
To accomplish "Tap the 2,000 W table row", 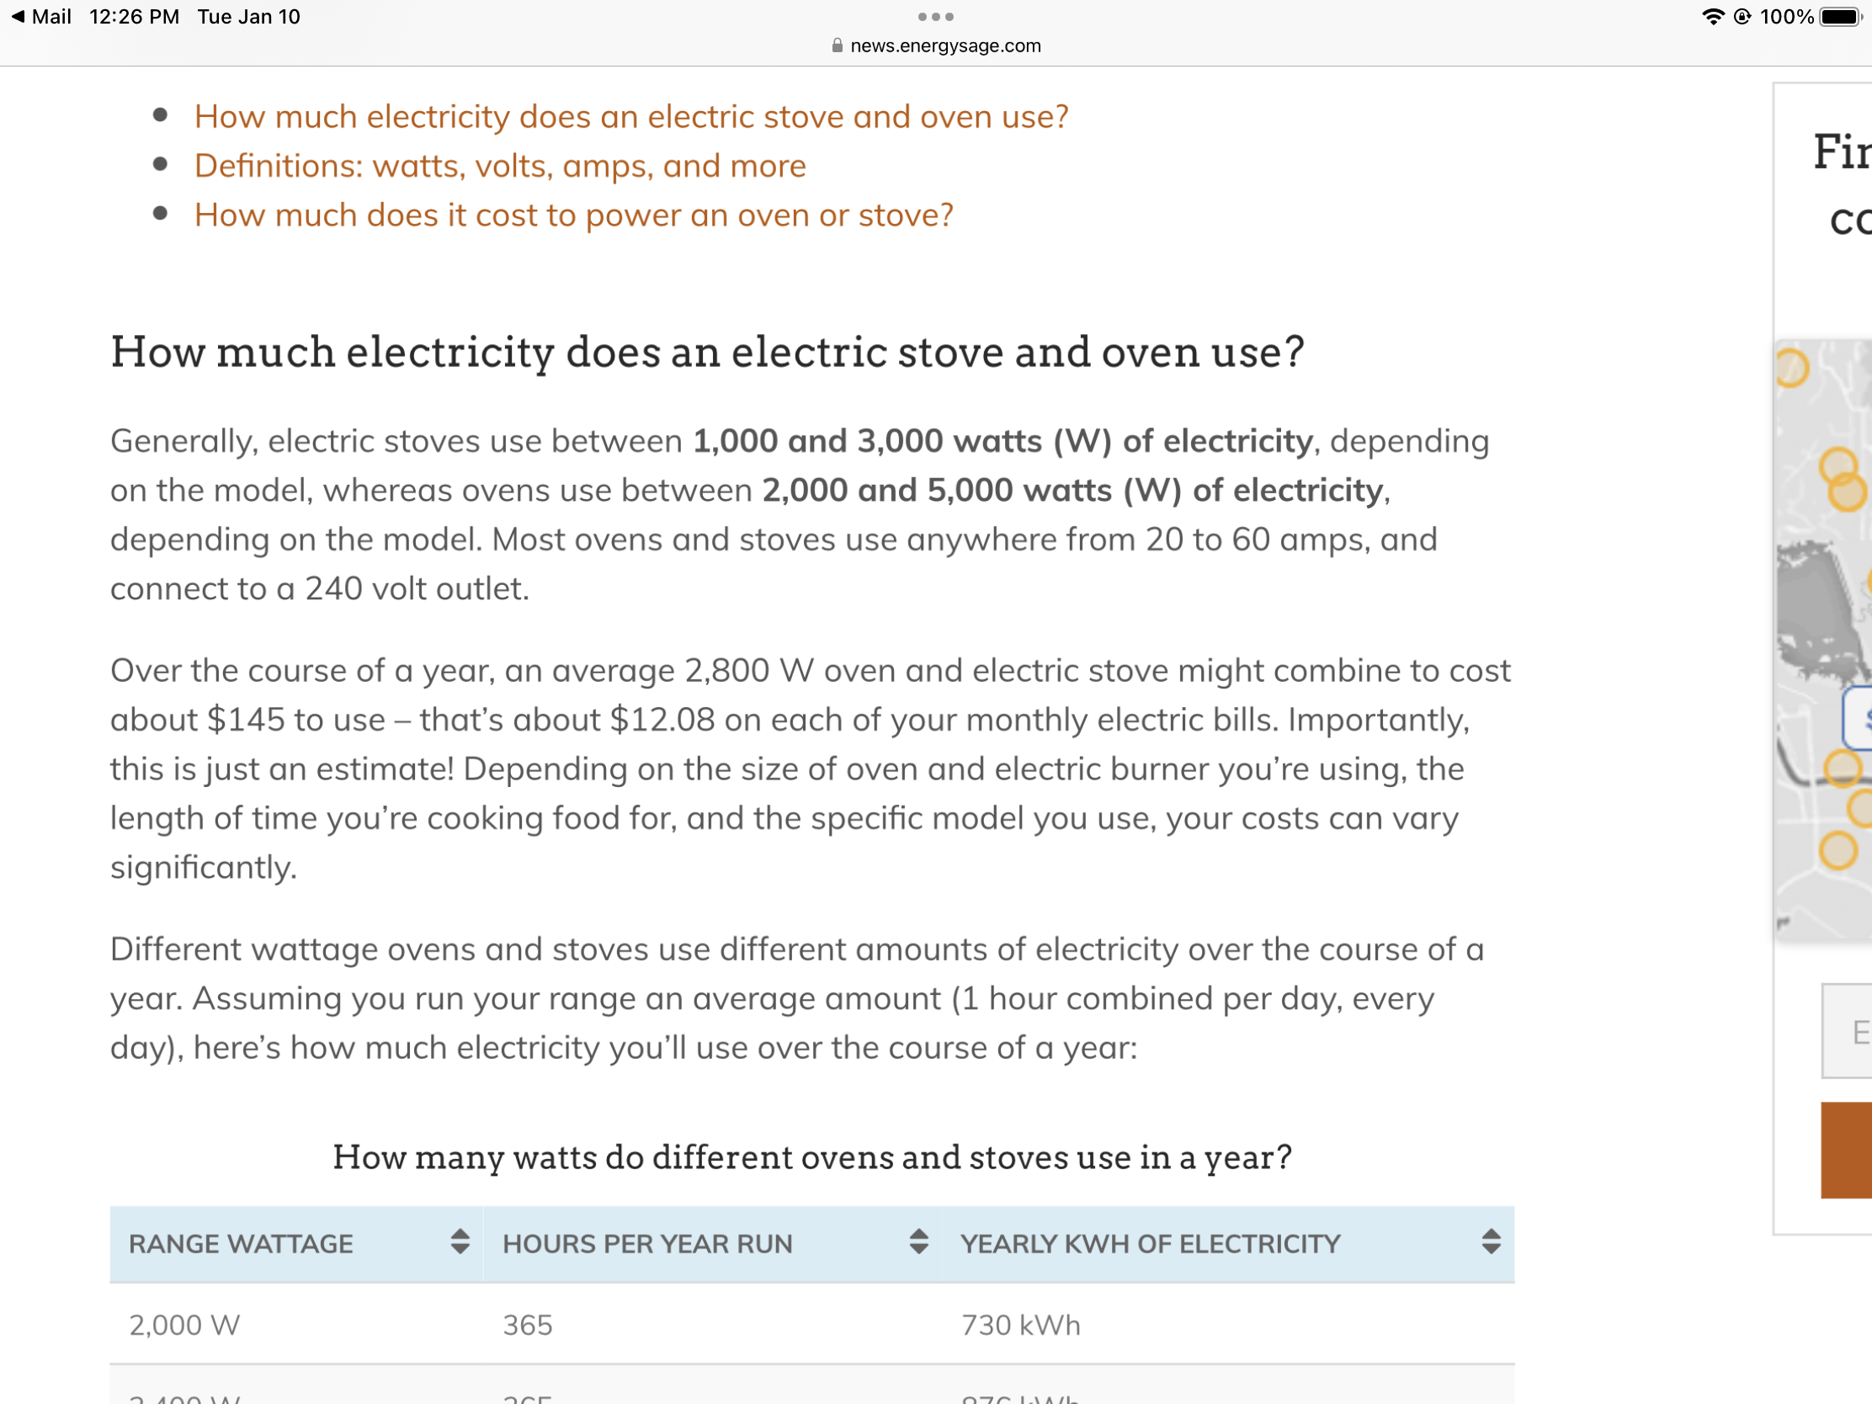I will 811,1324.
